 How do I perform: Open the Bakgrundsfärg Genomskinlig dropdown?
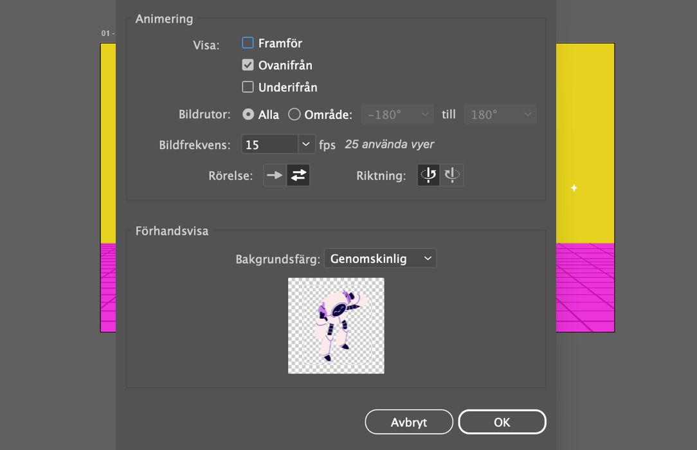pos(381,258)
